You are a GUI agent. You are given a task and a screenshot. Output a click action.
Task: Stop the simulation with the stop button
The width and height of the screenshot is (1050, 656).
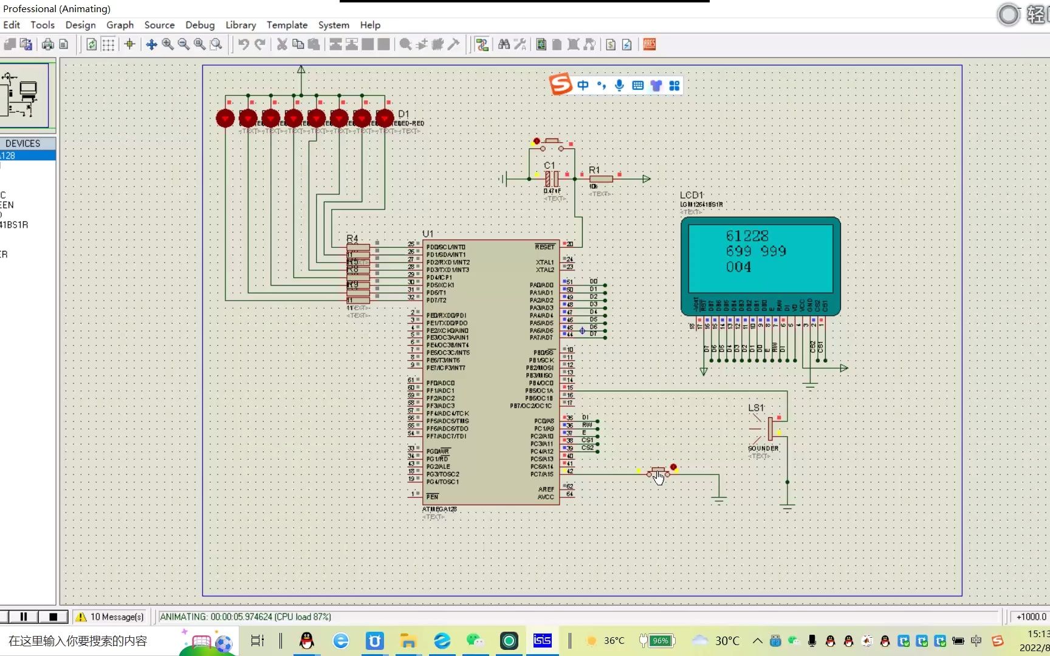click(x=53, y=617)
